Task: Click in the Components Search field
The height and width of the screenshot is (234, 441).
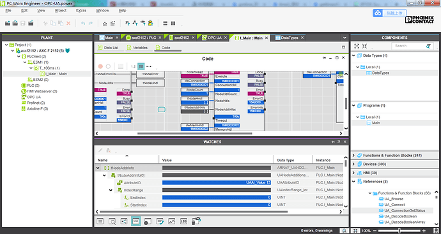Action: (409, 46)
